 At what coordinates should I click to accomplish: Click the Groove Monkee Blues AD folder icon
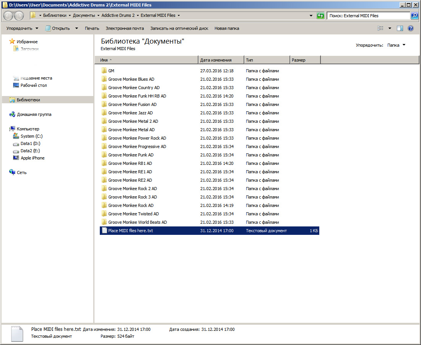pos(104,79)
